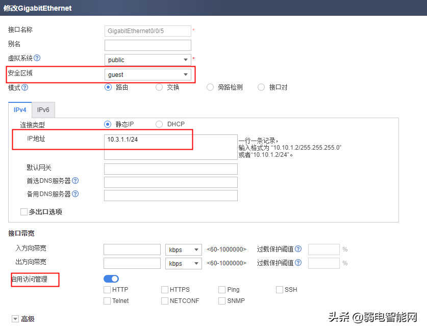Image resolution: width=427 pixels, height=332 pixels.
Task: Switch to the IPv6 tab
Action: tap(43, 110)
